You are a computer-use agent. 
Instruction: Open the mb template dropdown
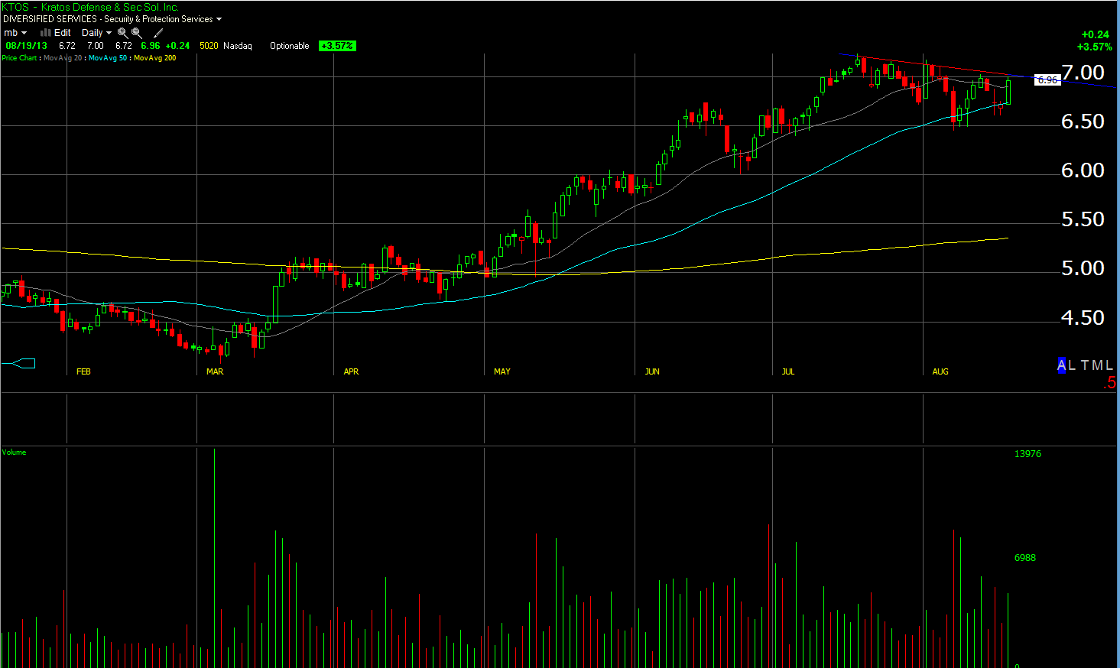pyautogui.click(x=15, y=33)
